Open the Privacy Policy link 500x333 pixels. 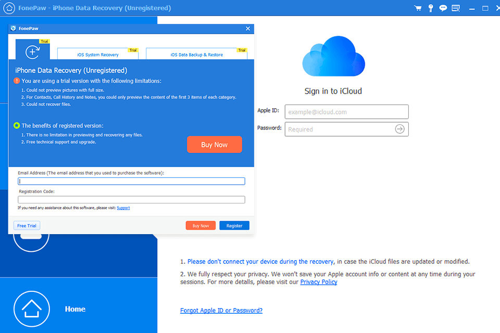click(319, 282)
